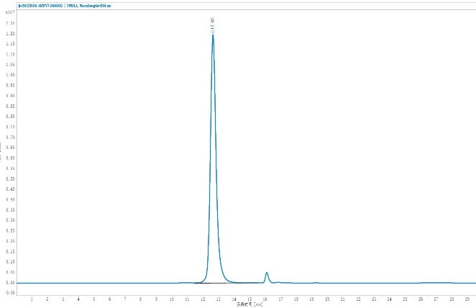Click the small peak near 16 minutes

pos(267,273)
